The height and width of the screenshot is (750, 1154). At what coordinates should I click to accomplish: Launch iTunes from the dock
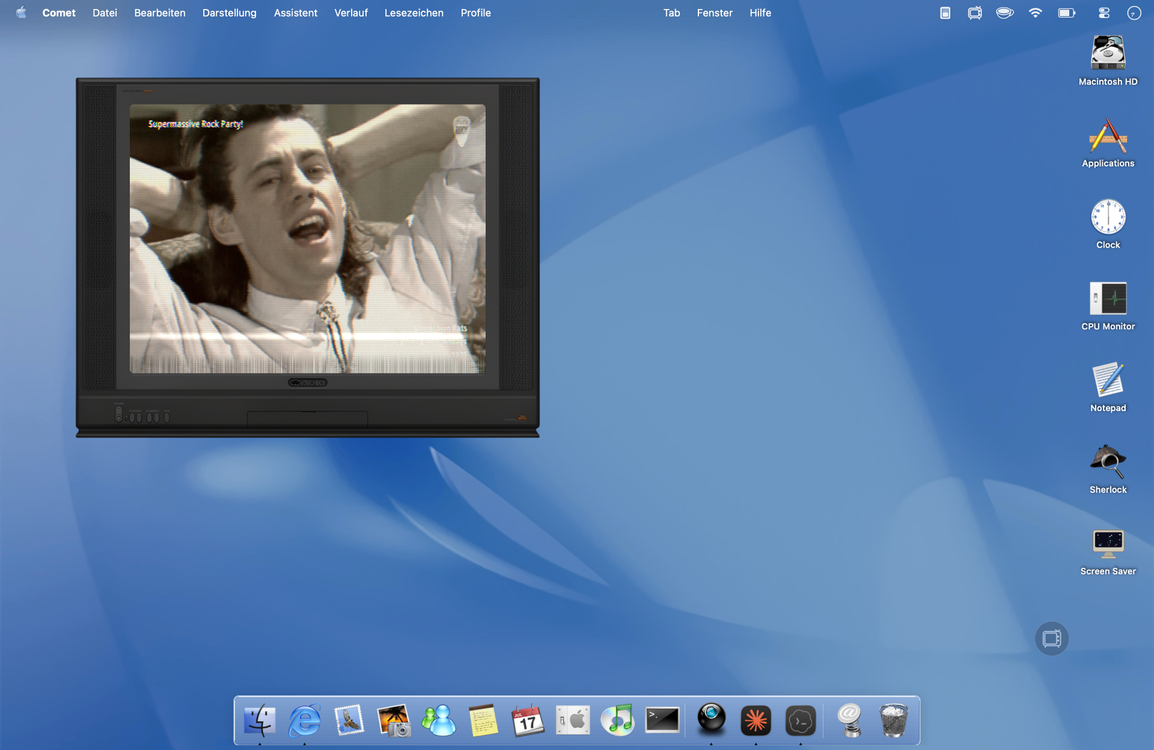pos(618,720)
